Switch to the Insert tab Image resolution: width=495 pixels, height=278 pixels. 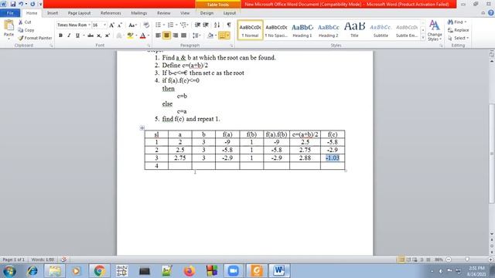(53, 13)
